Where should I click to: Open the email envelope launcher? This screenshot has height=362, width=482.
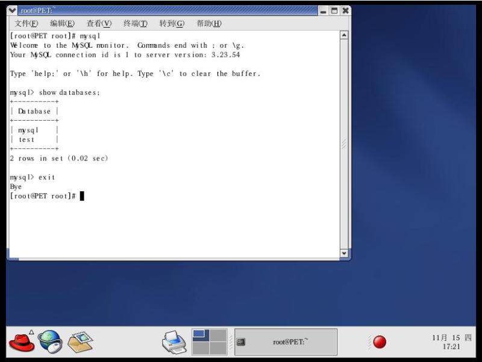click(x=80, y=342)
